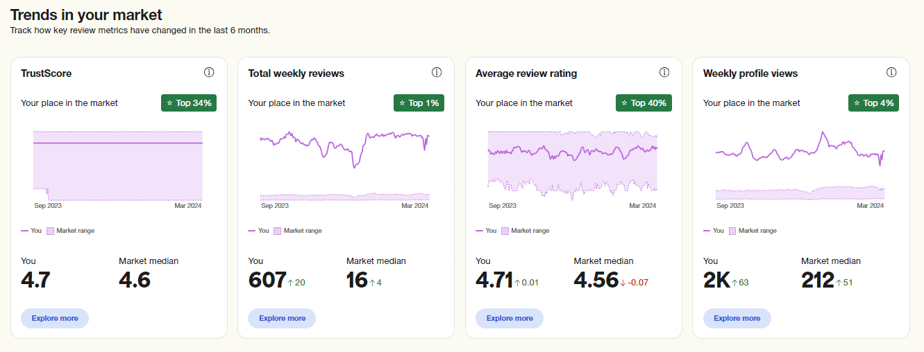Click Explore more under Average review rating
Image resolution: width=924 pixels, height=352 pixels.
(x=510, y=318)
